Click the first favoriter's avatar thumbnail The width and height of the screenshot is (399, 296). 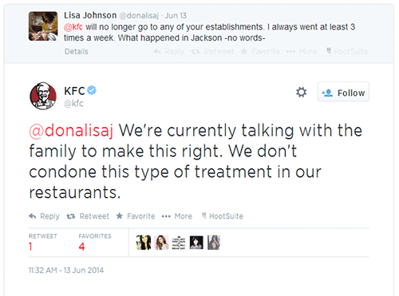click(144, 243)
